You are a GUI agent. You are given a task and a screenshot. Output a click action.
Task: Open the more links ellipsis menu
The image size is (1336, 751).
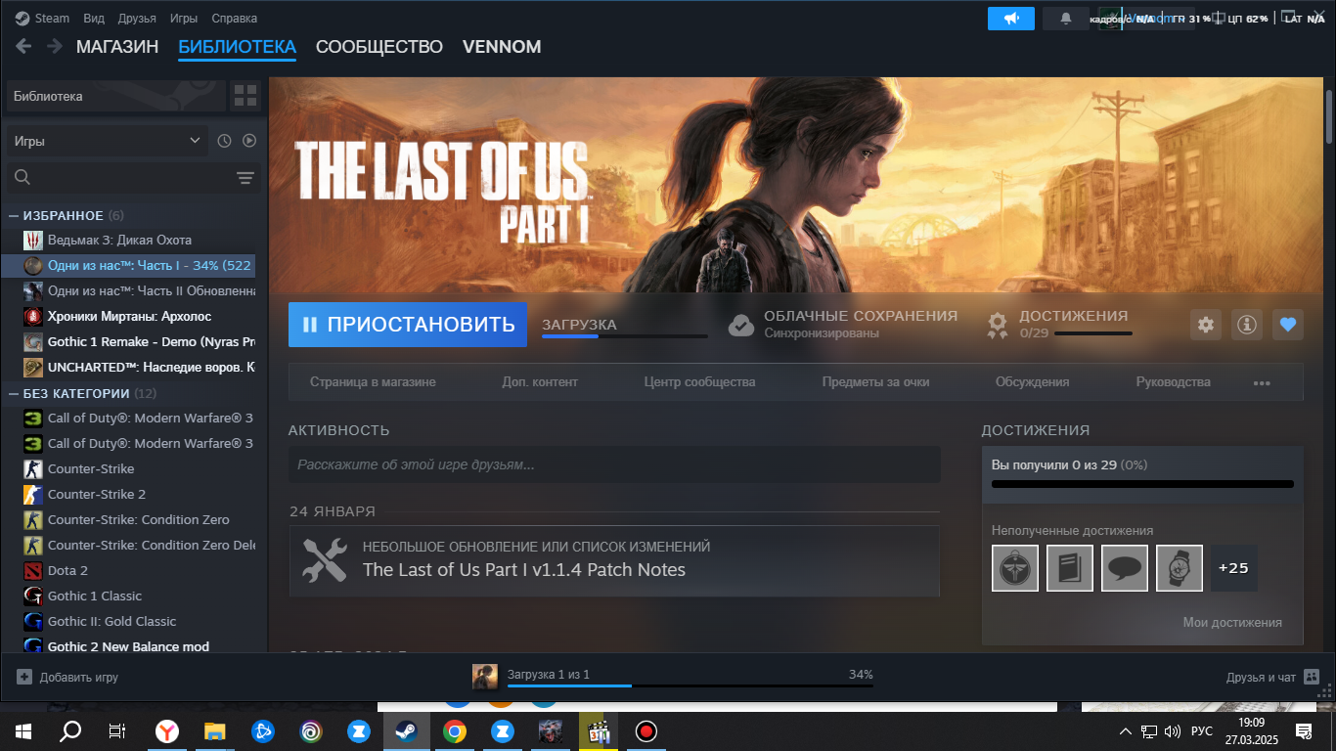coord(1262,382)
